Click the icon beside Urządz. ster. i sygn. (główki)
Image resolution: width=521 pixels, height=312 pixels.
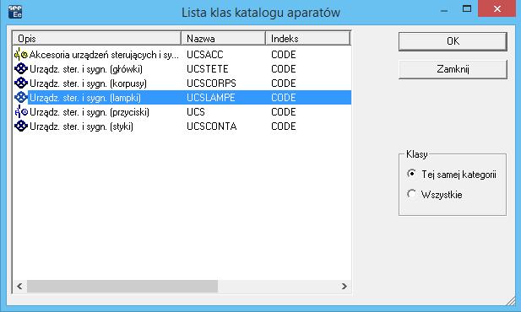[x=21, y=69]
